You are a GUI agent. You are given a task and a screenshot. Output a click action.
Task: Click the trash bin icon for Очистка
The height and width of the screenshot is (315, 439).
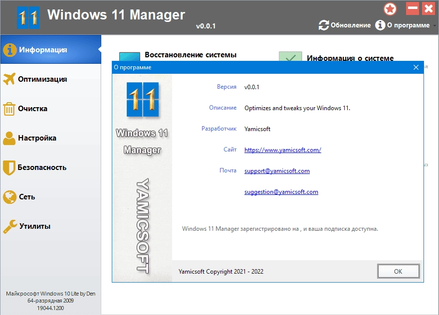coord(9,109)
